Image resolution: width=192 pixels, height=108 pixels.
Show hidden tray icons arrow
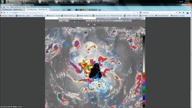(x=177, y=2)
